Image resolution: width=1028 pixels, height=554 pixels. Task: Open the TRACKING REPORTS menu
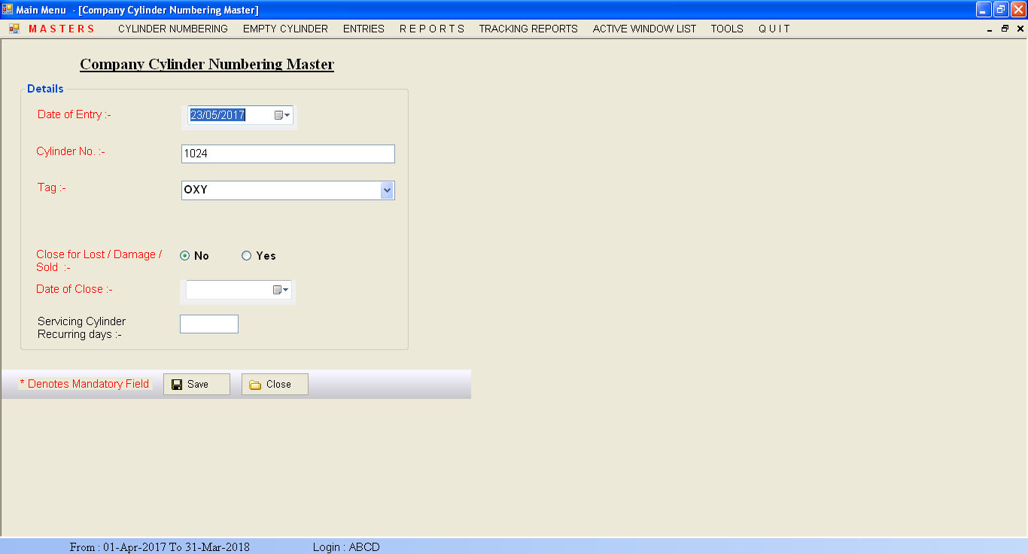click(x=528, y=29)
